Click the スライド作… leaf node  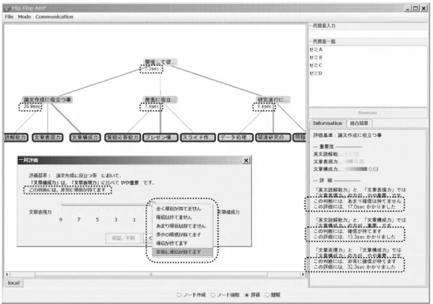tap(197, 137)
